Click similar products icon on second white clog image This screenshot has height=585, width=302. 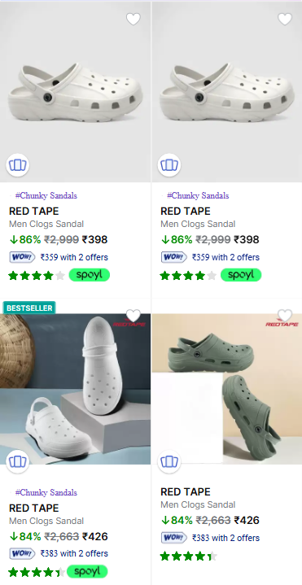point(169,165)
